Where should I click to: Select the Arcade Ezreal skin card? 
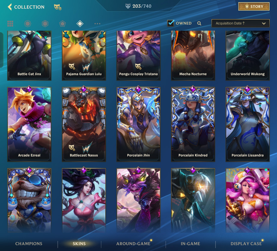pyautogui.click(x=29, y=124)
